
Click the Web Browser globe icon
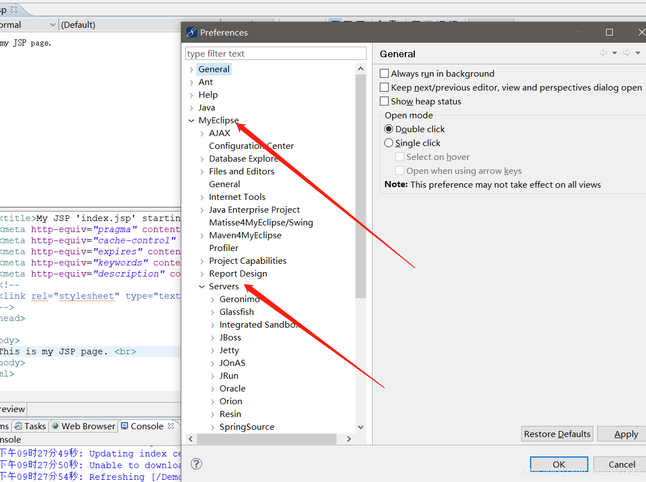click(x=55, y=426)
